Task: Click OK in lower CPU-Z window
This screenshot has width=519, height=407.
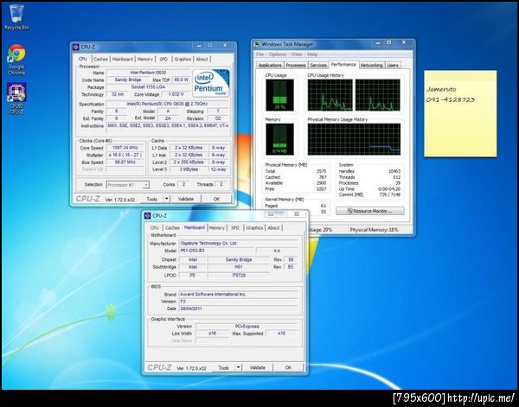Action: click(288, 367)
